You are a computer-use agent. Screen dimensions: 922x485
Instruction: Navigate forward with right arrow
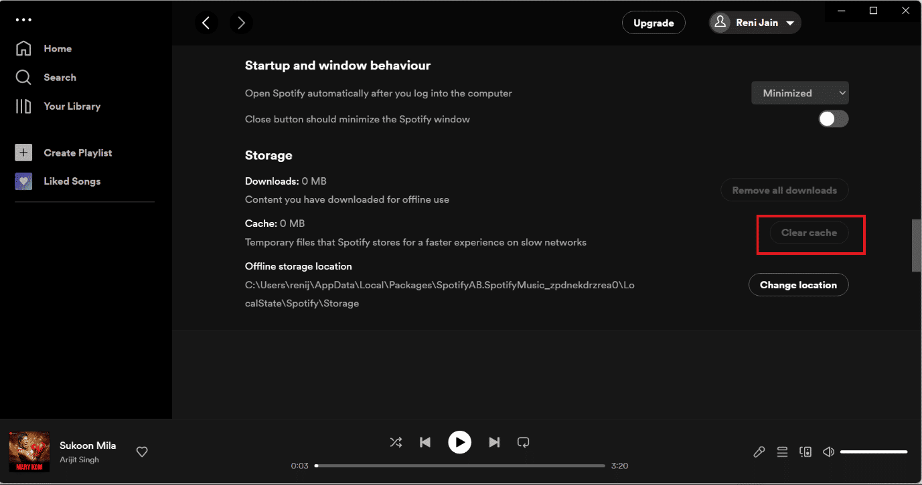241,23
